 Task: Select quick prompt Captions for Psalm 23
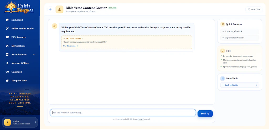coord(240,38)
